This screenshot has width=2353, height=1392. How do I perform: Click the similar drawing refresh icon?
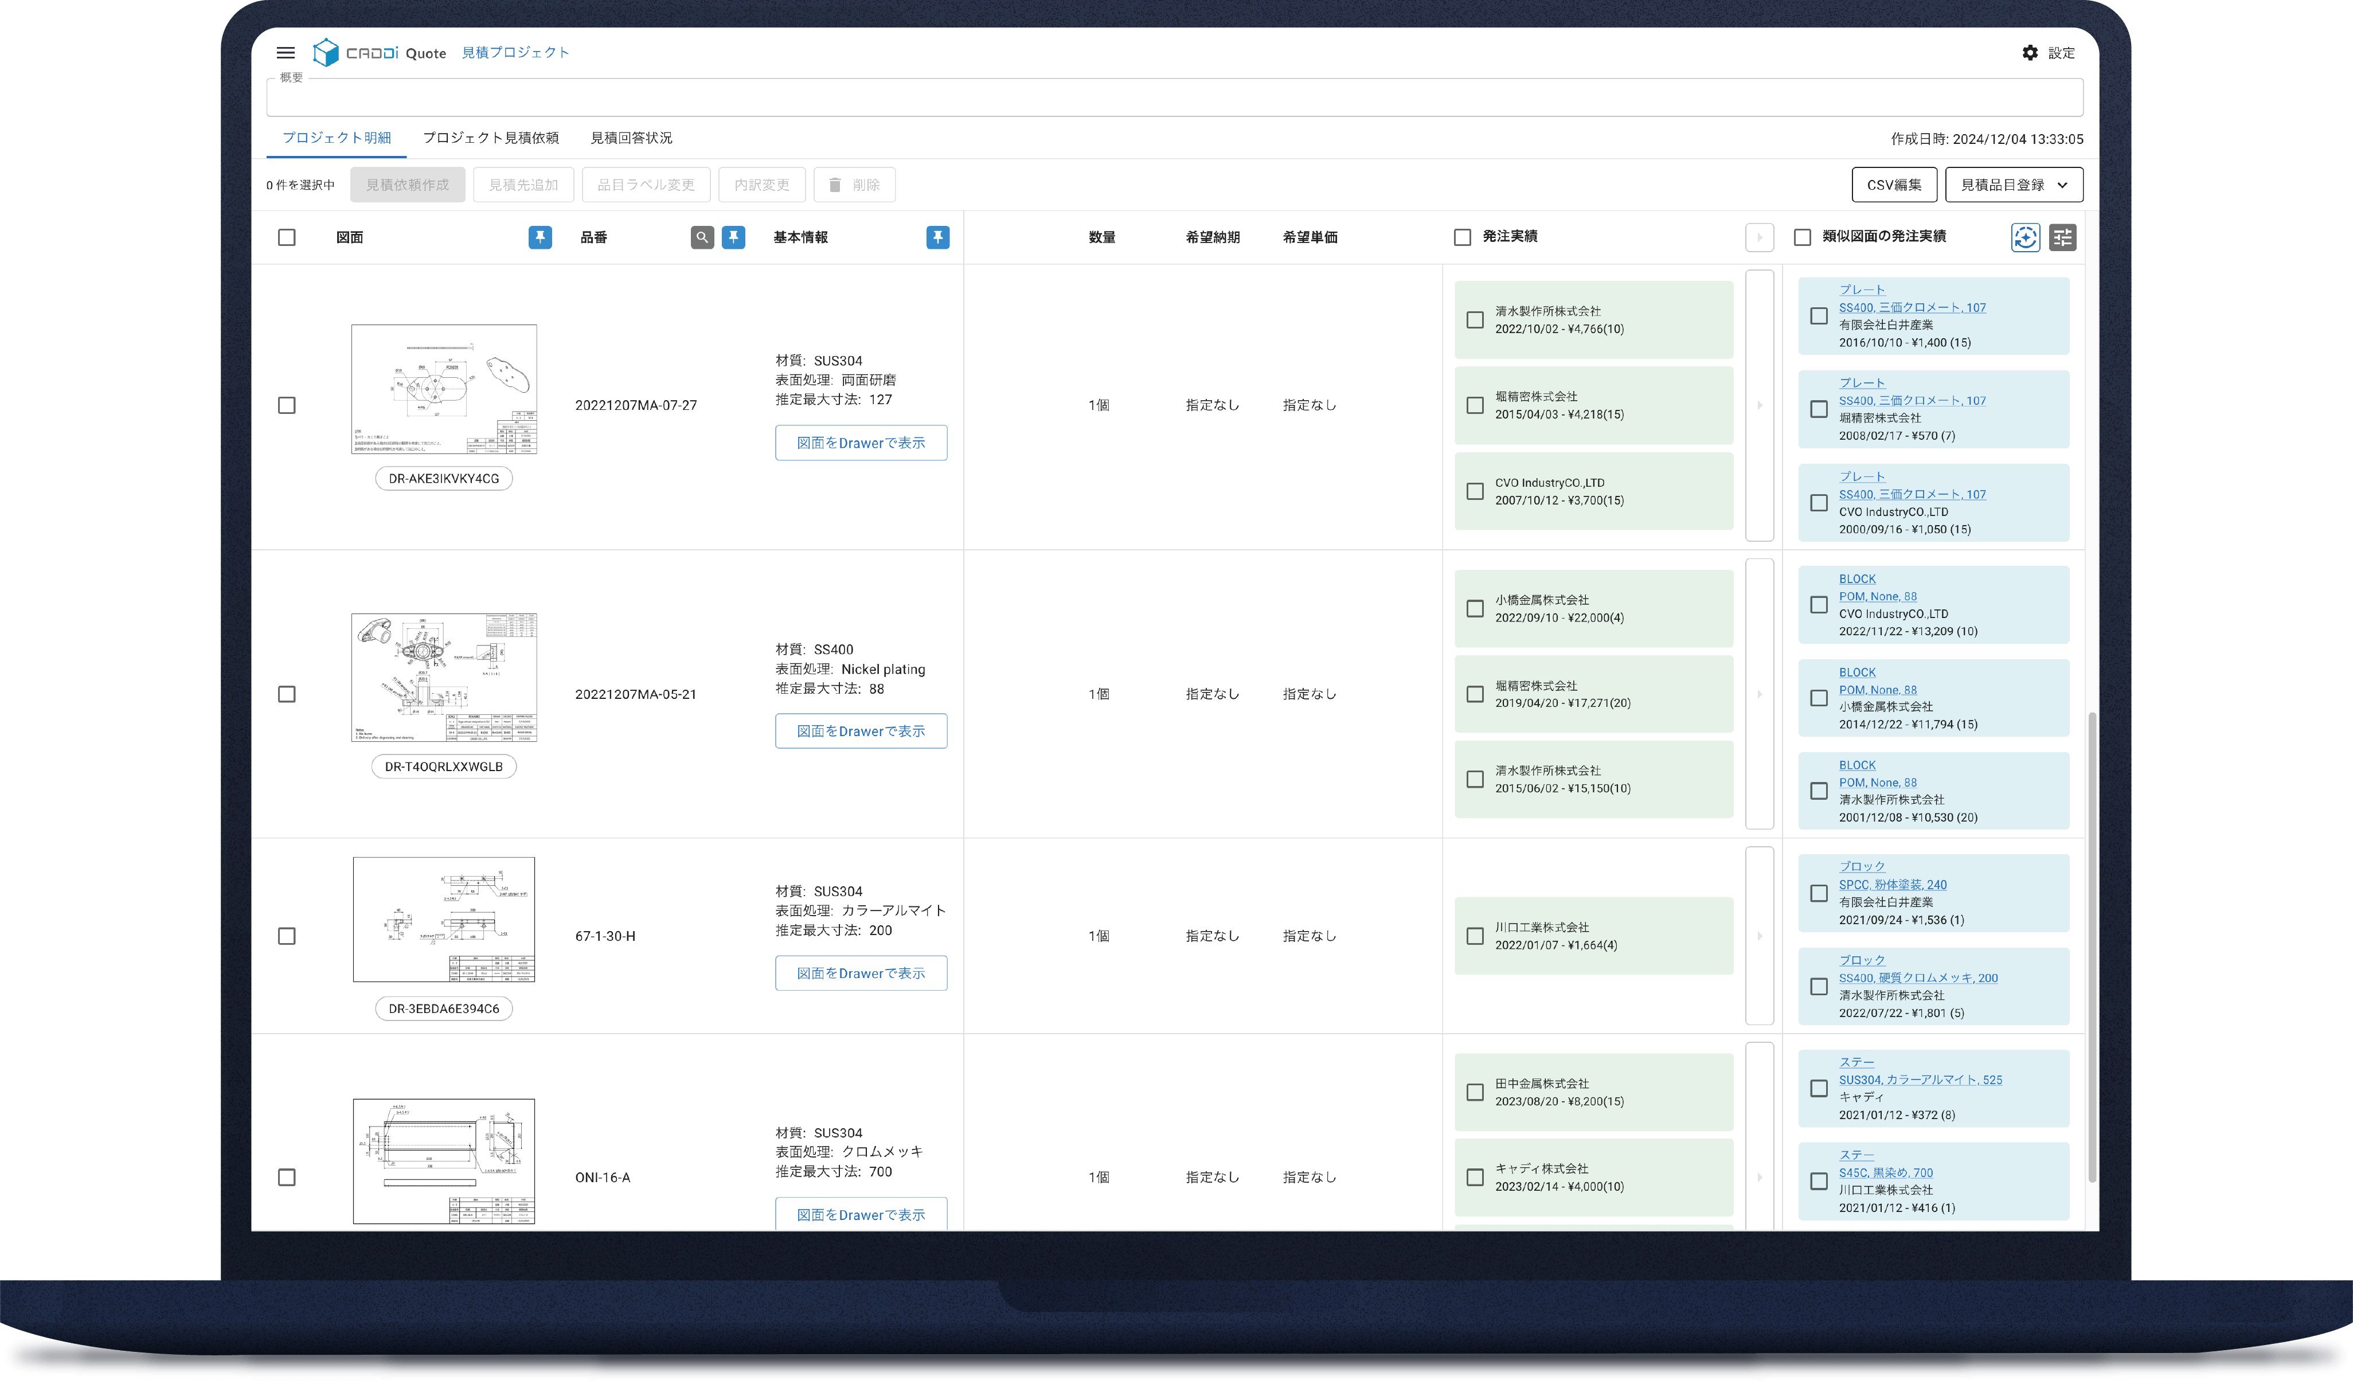2026,237
